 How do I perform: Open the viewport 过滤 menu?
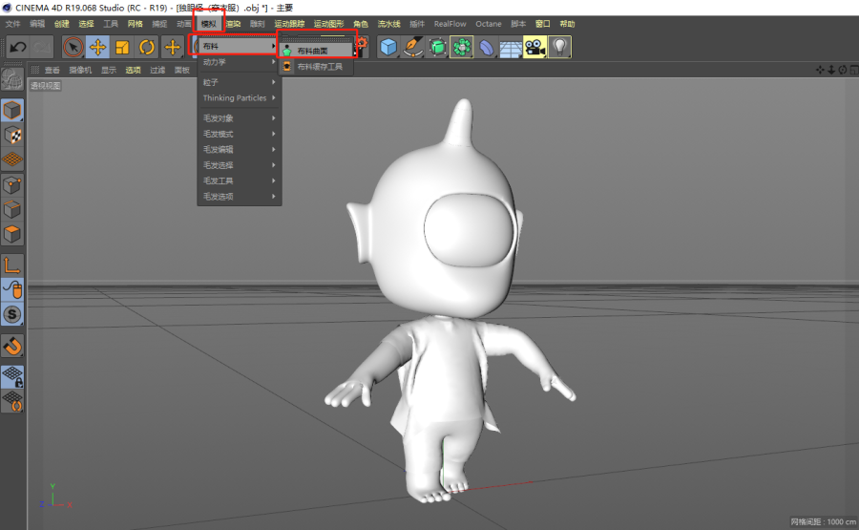coord(157,70)
